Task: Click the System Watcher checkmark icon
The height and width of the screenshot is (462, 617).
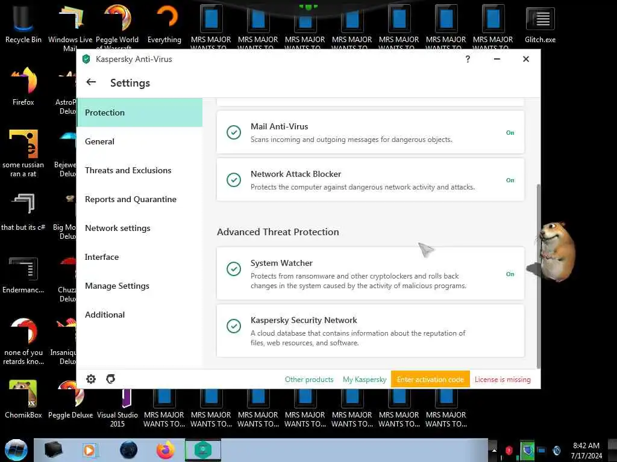Action: [234, 269]
